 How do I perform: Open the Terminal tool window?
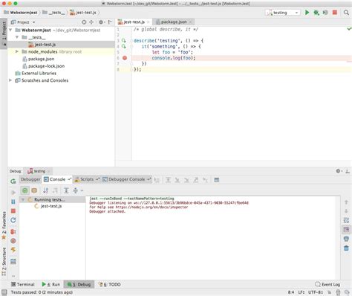pos(23,284)
